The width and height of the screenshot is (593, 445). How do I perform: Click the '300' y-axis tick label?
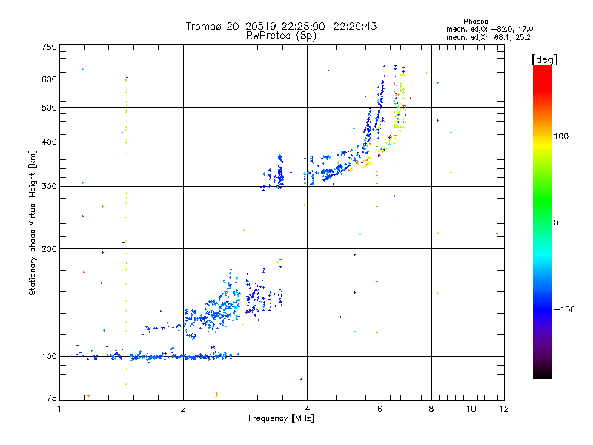49,187
